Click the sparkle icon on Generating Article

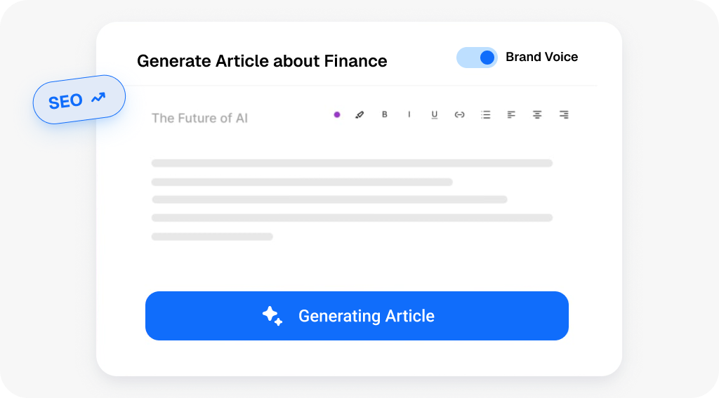[272, 316]
